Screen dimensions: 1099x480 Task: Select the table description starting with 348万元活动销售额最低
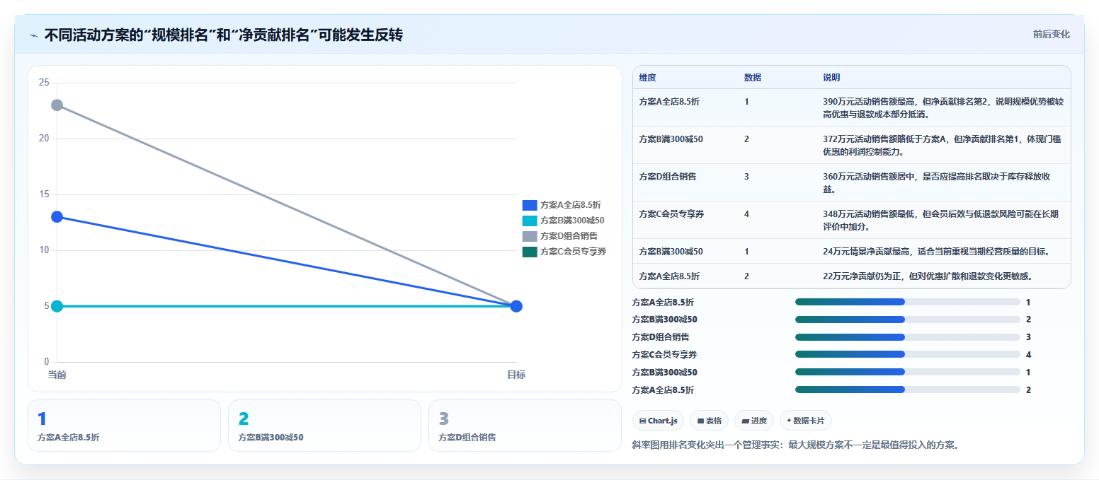(940, 220)
